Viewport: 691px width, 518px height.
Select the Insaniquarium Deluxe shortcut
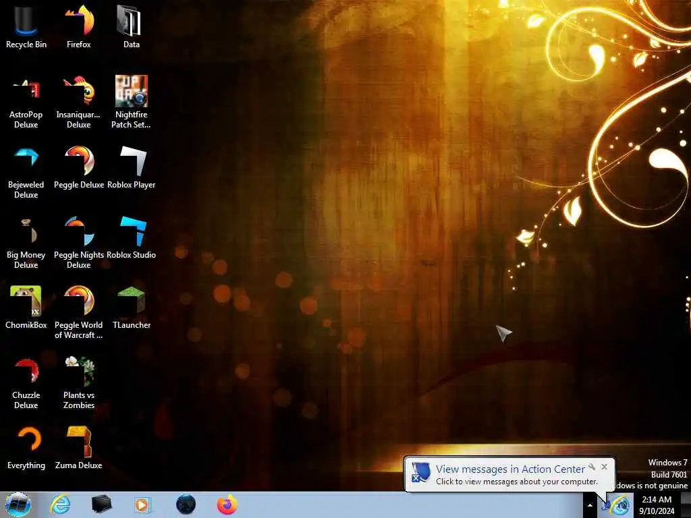click(x=79, y=103)
